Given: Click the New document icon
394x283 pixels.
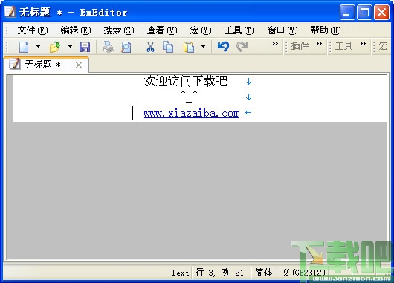Looking at the screenshot, I should tap(24, 47).
